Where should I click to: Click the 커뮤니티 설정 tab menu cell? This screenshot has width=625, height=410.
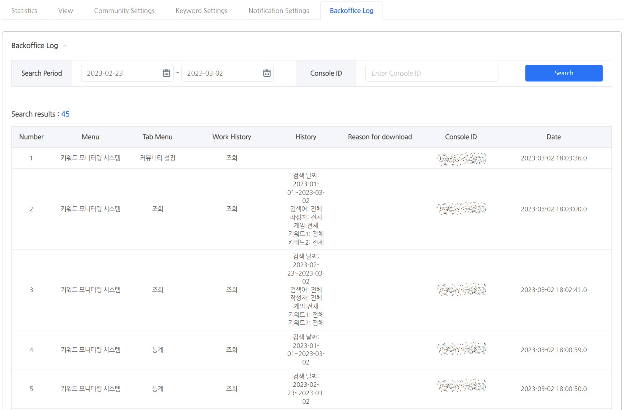coord(157,158)
